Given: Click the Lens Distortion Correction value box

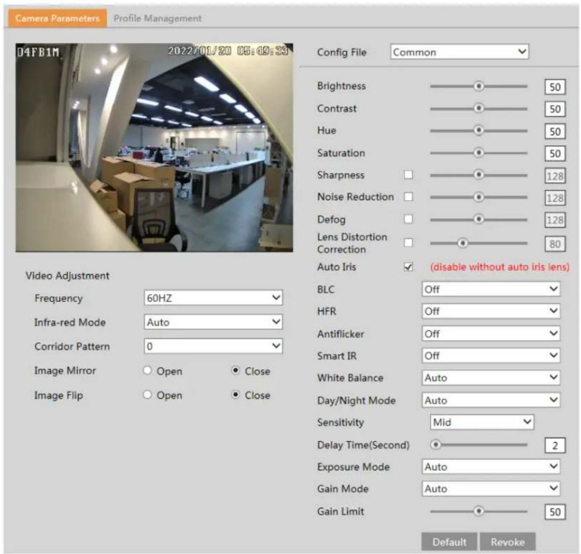Looking at the screenshot, I should click(x=555, y=244).
